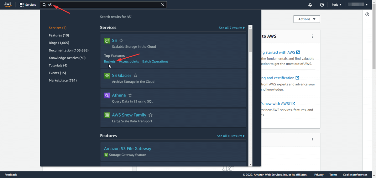Clear the search box with X
Viewport: 376px width, 178px height.
point(163,5)
